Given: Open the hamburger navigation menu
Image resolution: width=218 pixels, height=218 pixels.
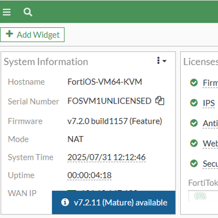Looking at the screenshot, I should click(x=6, y=12).
